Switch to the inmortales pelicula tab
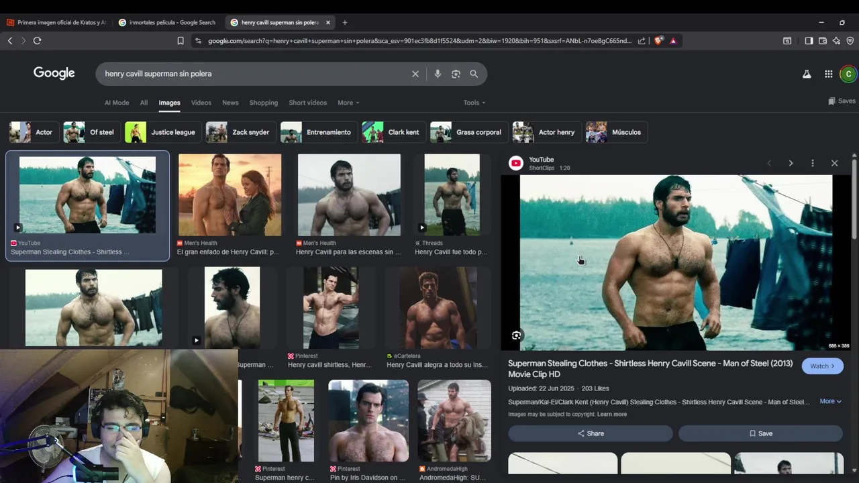 tap(168, 22)
